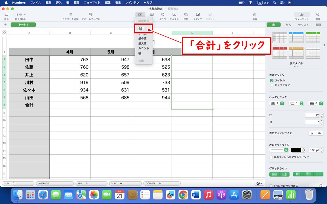327x204 pixels.
Task: Uncheck the タイトル table option
Action: [272, 80]
